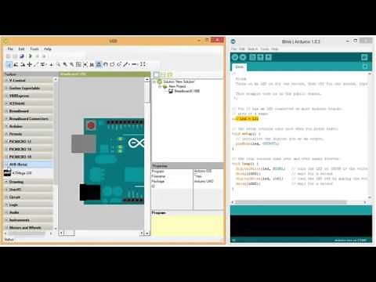Open the Serial Monitor in Arduino
This screenshot has width=376, height=282.
364,57
